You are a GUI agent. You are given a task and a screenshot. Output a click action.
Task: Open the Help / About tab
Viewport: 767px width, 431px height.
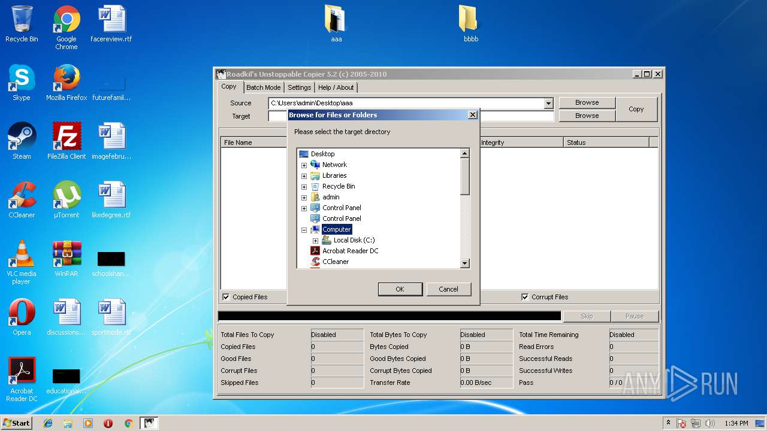coord(336,87)
